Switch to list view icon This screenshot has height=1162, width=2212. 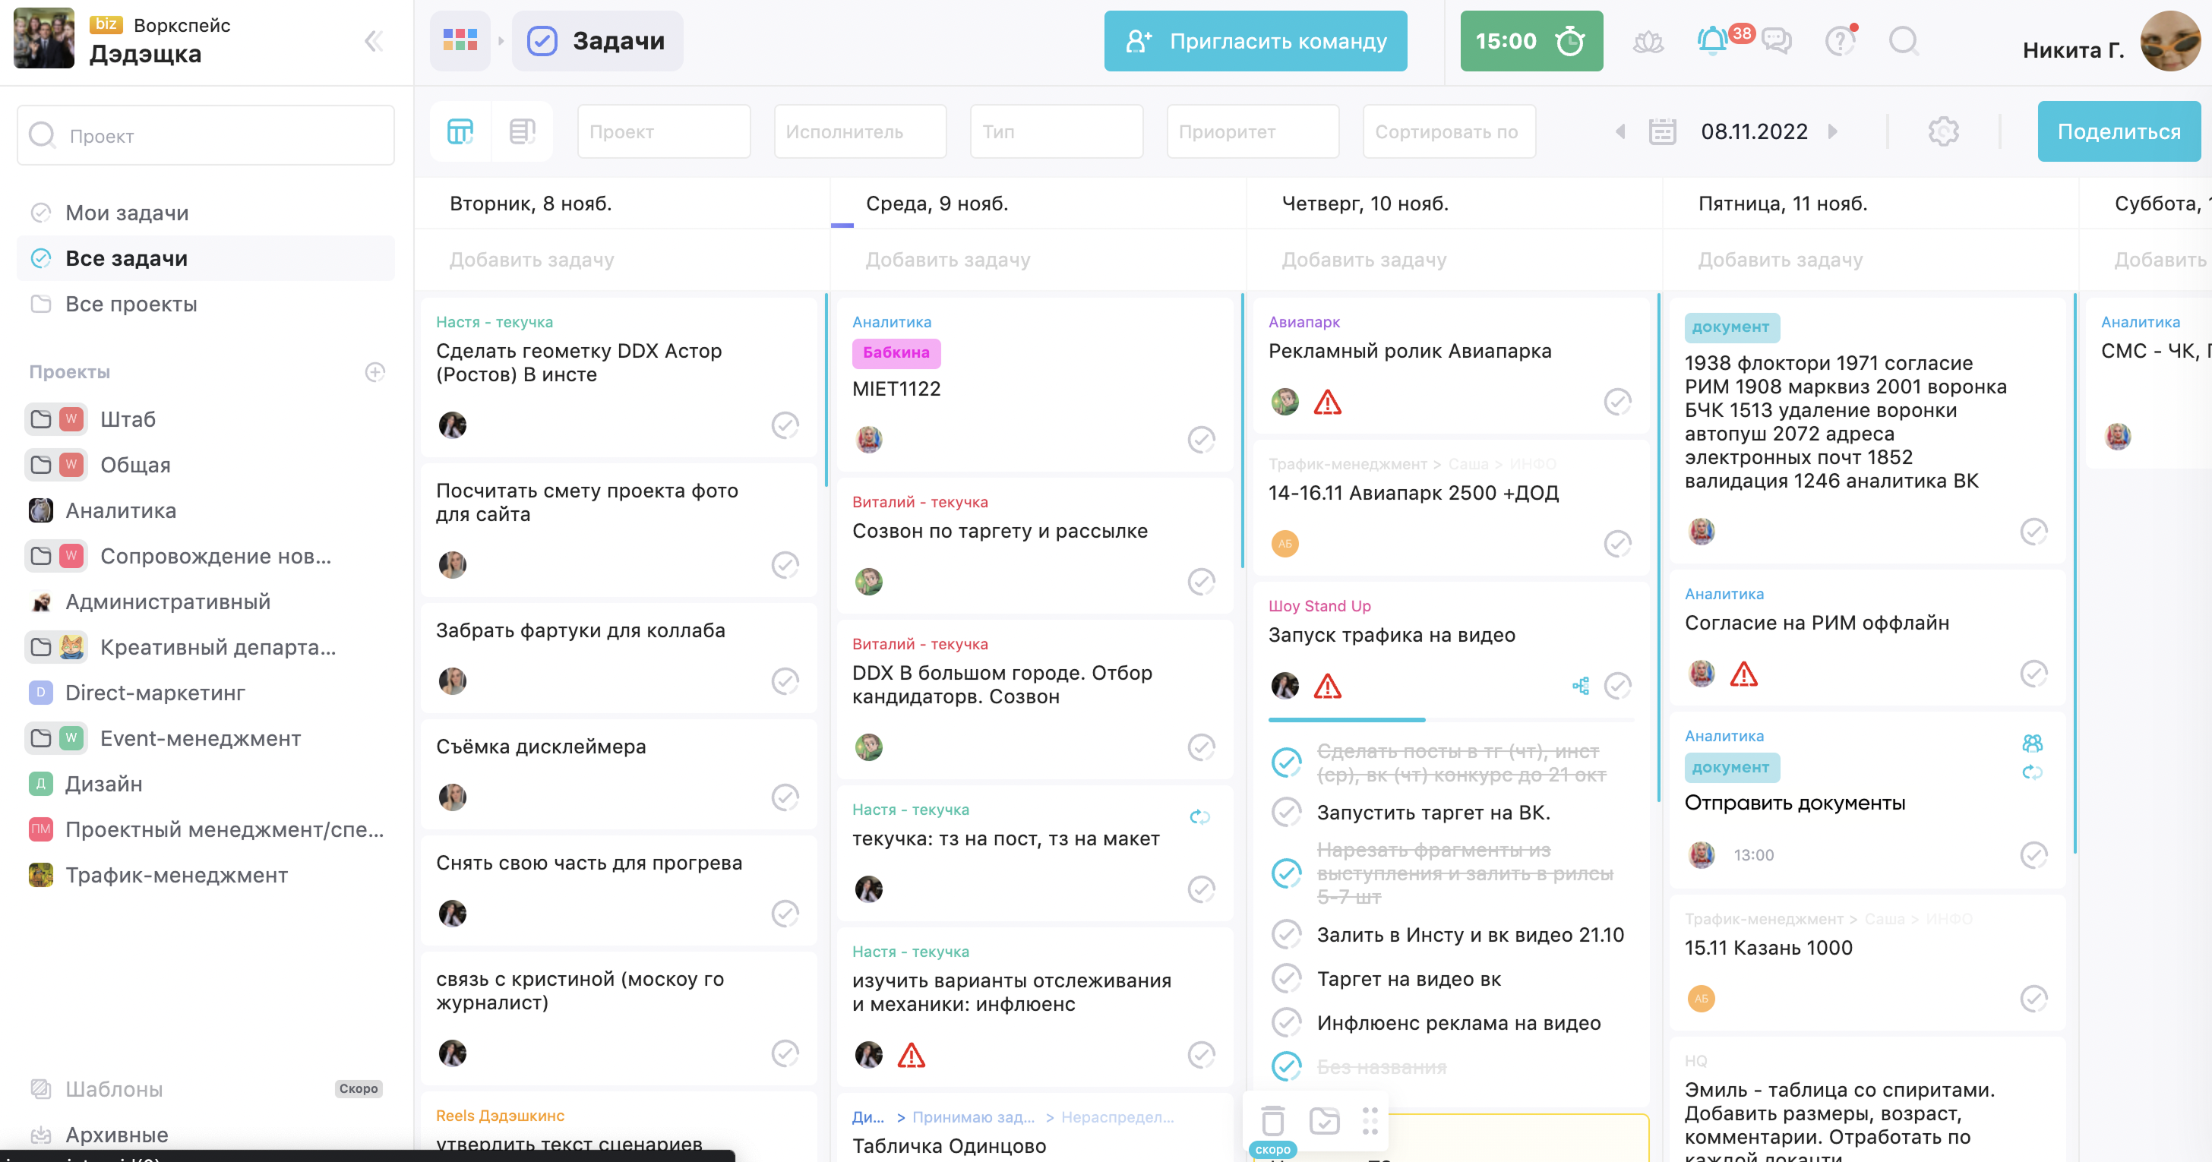[x=522, y=131]
